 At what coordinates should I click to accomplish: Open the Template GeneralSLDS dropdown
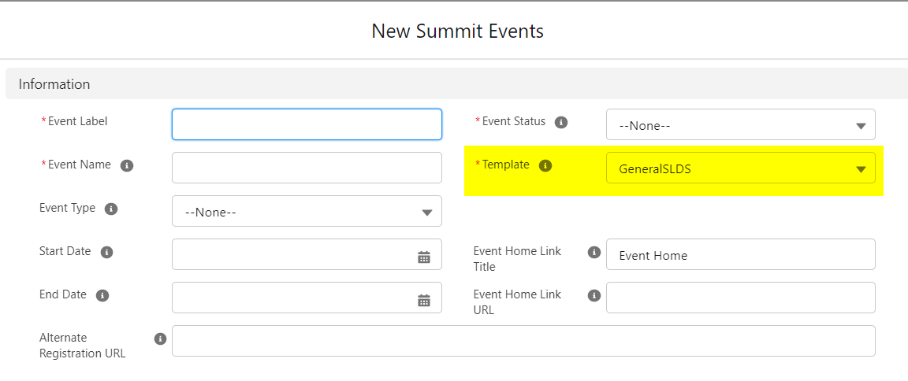[x=741, y=168]
